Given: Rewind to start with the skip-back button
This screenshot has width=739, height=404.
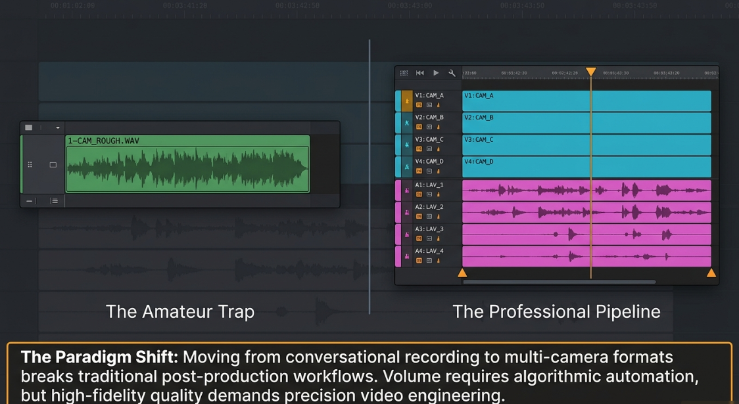Looking at the screenshot, I should tap(420, 73).
